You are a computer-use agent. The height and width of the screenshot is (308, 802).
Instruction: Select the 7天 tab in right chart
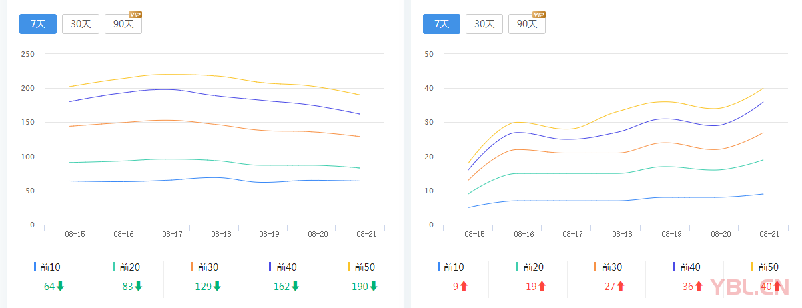pos(442,24)
